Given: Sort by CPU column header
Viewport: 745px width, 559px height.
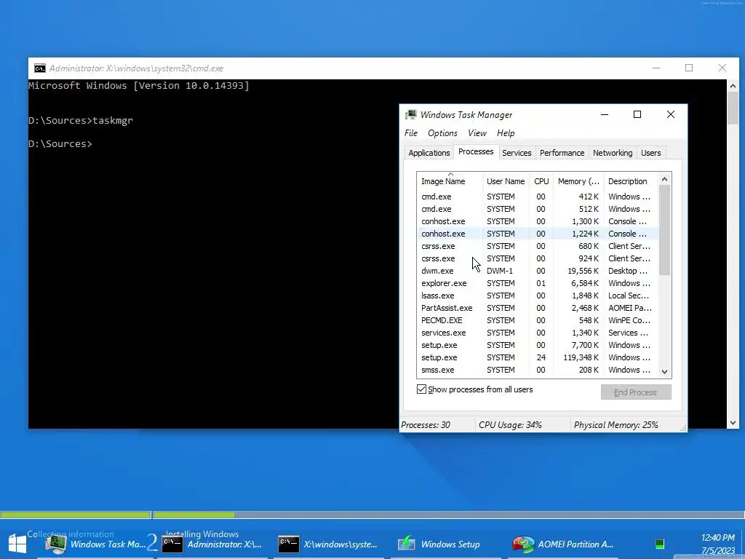Looking at the screenshot, I should (541, 181).
